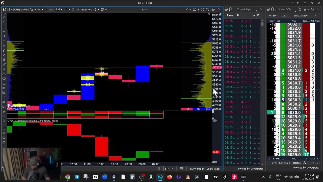Open chart help question mark icon
The height and width of the screenshot is (182, 323).
point(208,10)
